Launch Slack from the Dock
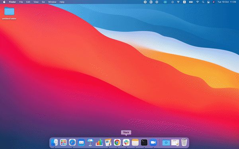The image size is (239, 149). coord(126,143)
